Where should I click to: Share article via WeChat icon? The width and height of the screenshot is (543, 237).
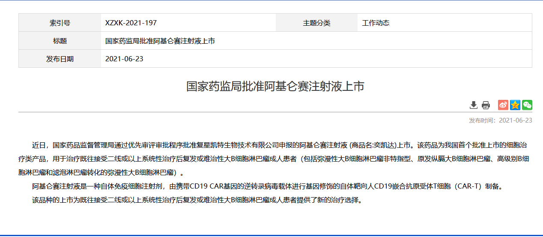527,105
